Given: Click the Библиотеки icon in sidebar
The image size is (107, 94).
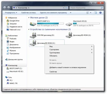Looking at the screenshot, I should 6,35.
